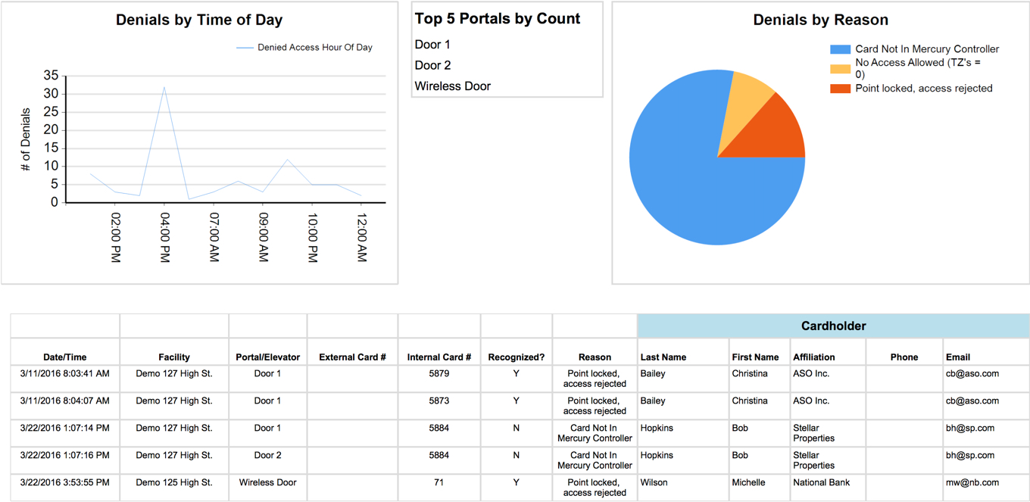Click the yellow No Access Allowed legend swatch
The image size is (1030, 502).
pyautogui.click(x=840, y=69)
